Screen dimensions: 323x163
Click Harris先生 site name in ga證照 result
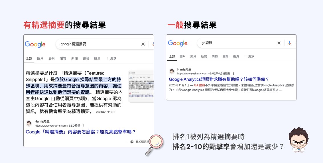[184, 69]
